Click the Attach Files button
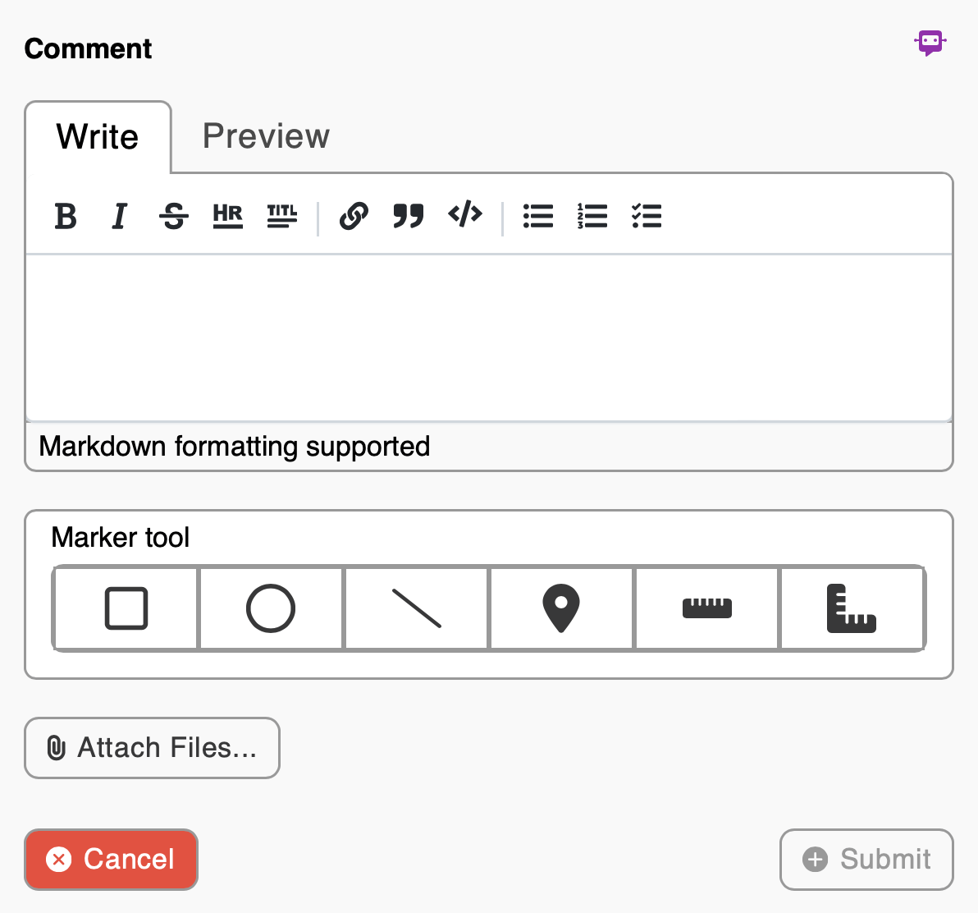The width and height of the screenshot is (978, 913). pyautogui.click(x=153, y=748)
